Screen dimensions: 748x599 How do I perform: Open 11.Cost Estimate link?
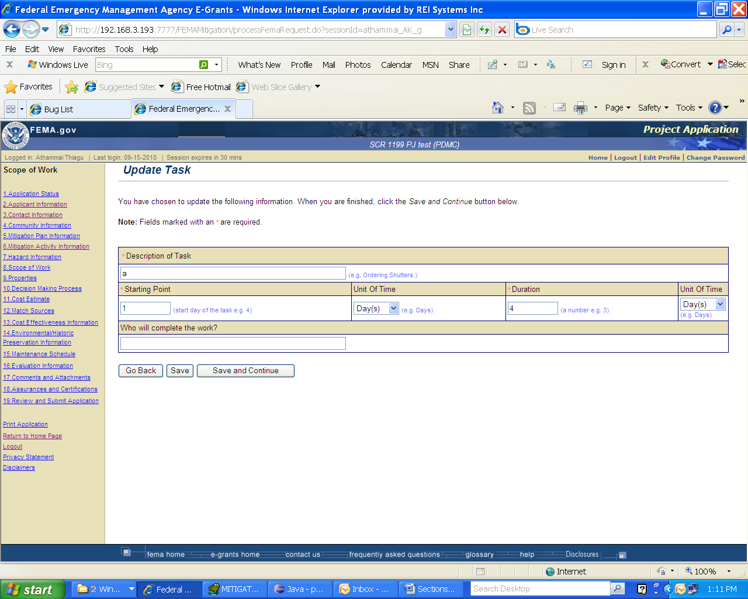(26, 299)
